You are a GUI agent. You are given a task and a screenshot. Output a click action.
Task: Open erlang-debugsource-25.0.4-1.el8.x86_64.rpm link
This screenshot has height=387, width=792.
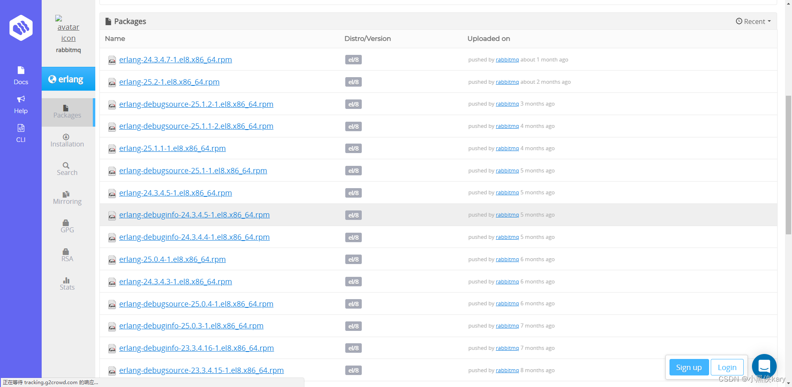pos(196,304)
